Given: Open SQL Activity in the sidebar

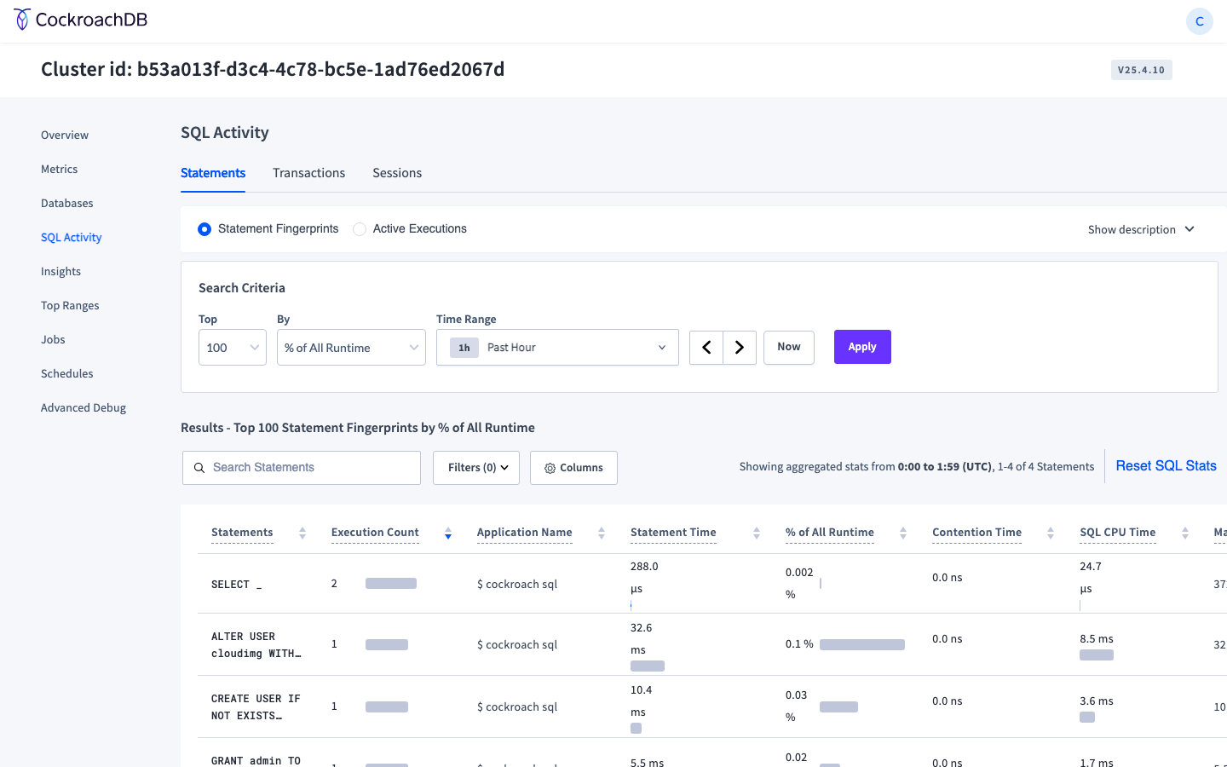Looking at the screenshot, I should tap(72, 237).
